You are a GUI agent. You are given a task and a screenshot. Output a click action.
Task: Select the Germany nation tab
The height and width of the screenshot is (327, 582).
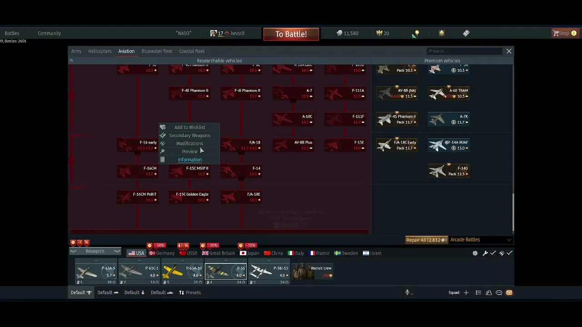tap(162, 253)
